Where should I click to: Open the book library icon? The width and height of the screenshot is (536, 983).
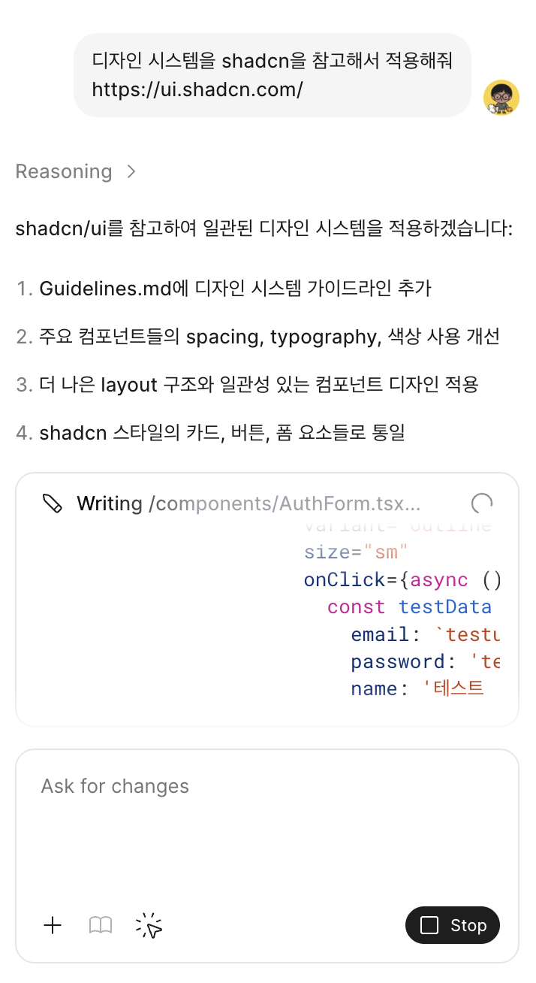101,925
